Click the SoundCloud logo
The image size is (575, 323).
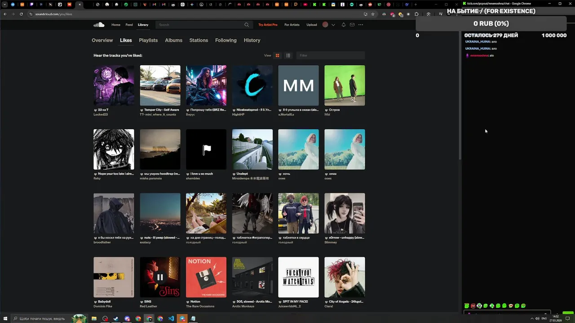(99, 25)
